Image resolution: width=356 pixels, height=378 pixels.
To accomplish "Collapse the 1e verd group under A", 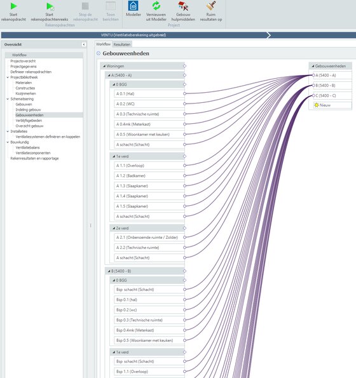I will click(114, 156).
